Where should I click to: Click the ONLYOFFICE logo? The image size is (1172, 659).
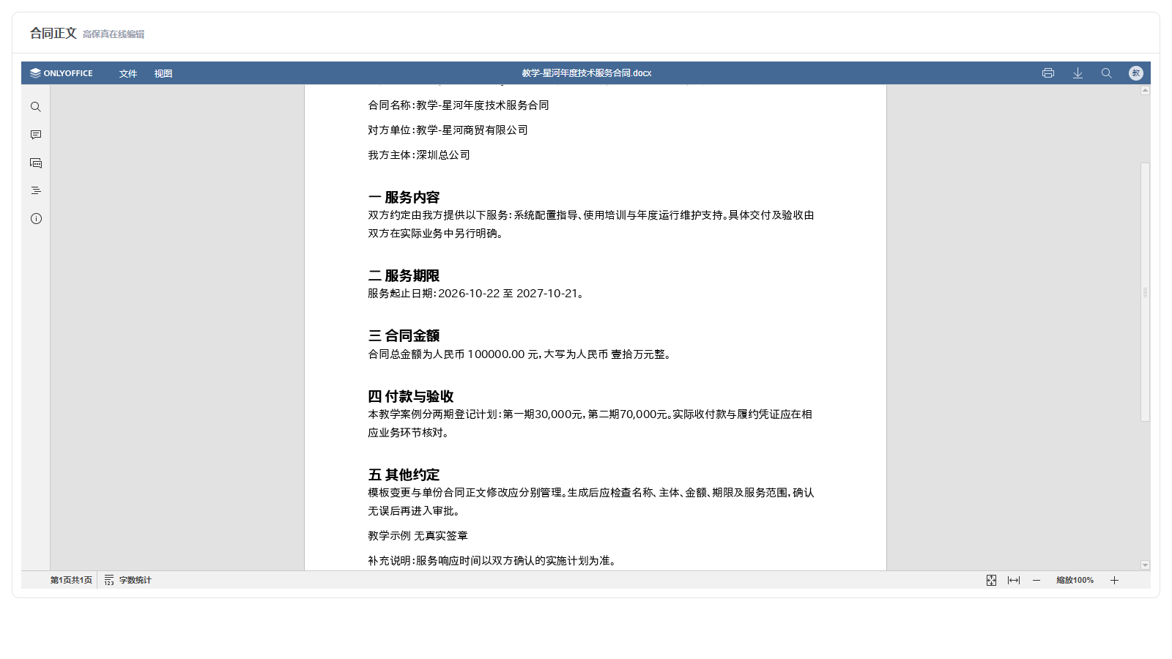(x=62, y=73)
